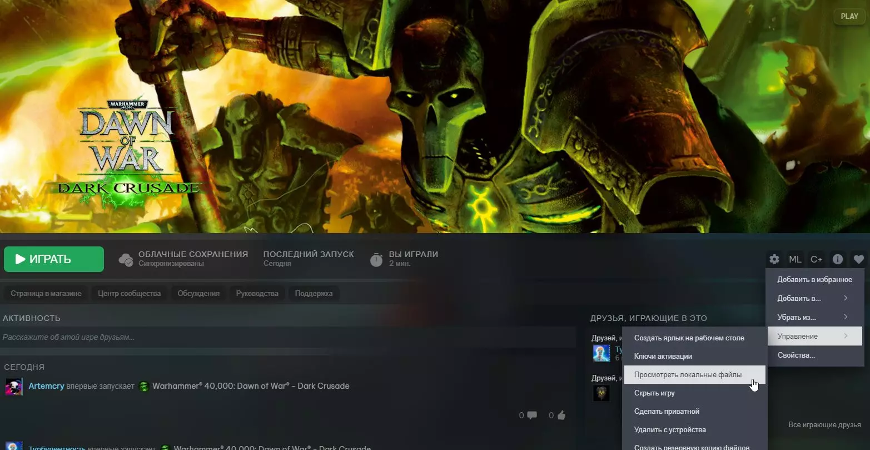The image size is (870, 450).
Task: Click the stopwatch icon near ВЫ ИГРАЛИ
Action: coord(376,259)
